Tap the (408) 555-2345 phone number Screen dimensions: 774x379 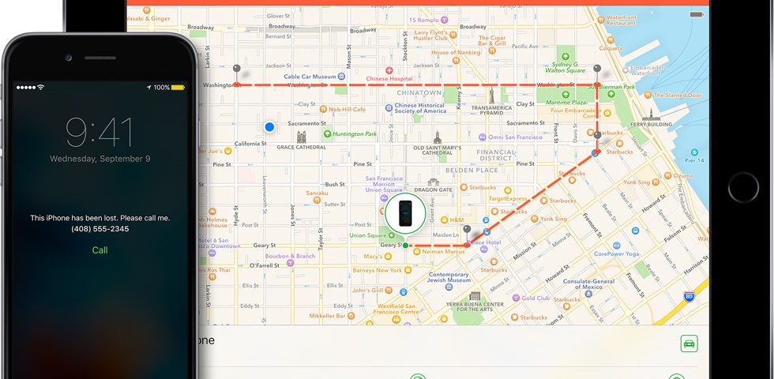100,229
